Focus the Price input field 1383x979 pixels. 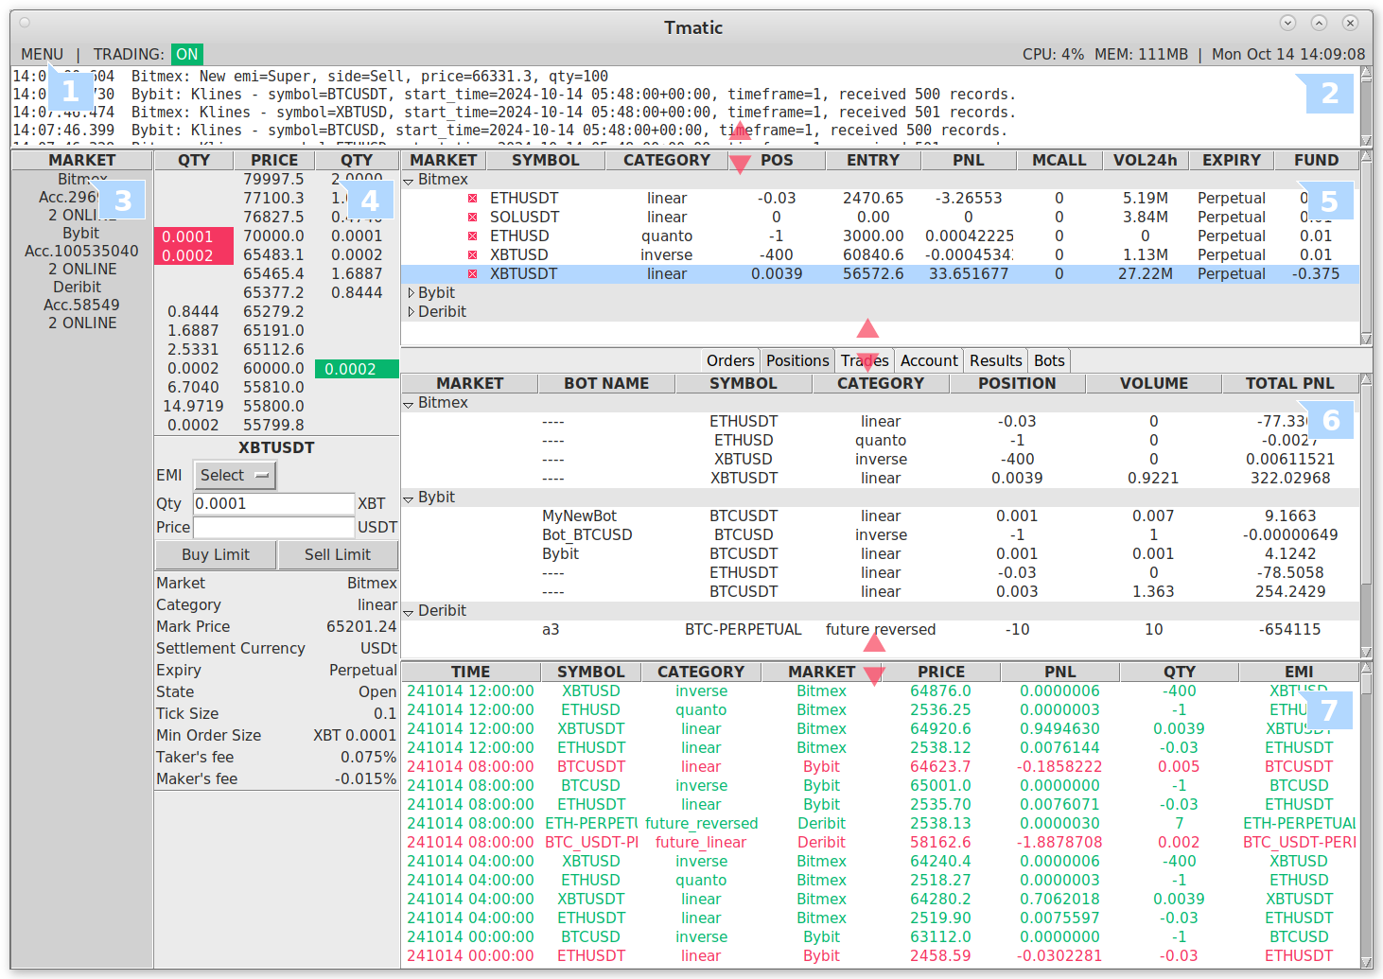coord(274,527)
